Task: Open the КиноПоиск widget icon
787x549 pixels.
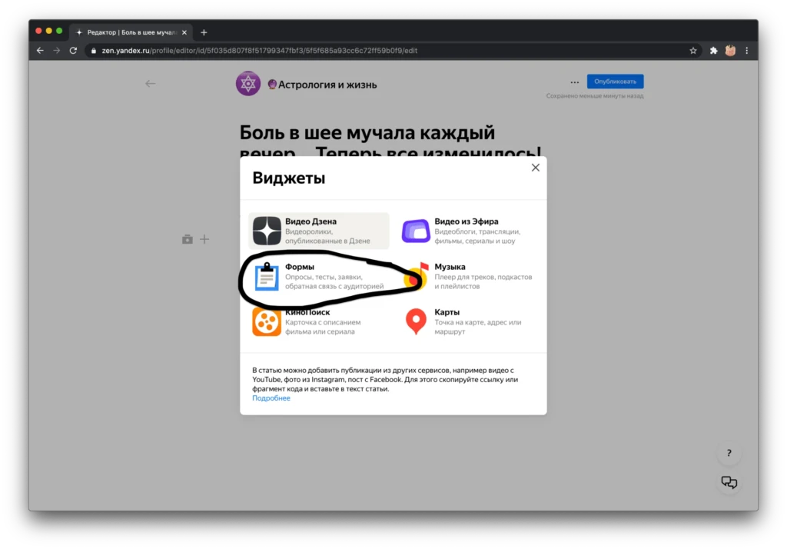Action: pyautogui.click(x=267, y=321)
